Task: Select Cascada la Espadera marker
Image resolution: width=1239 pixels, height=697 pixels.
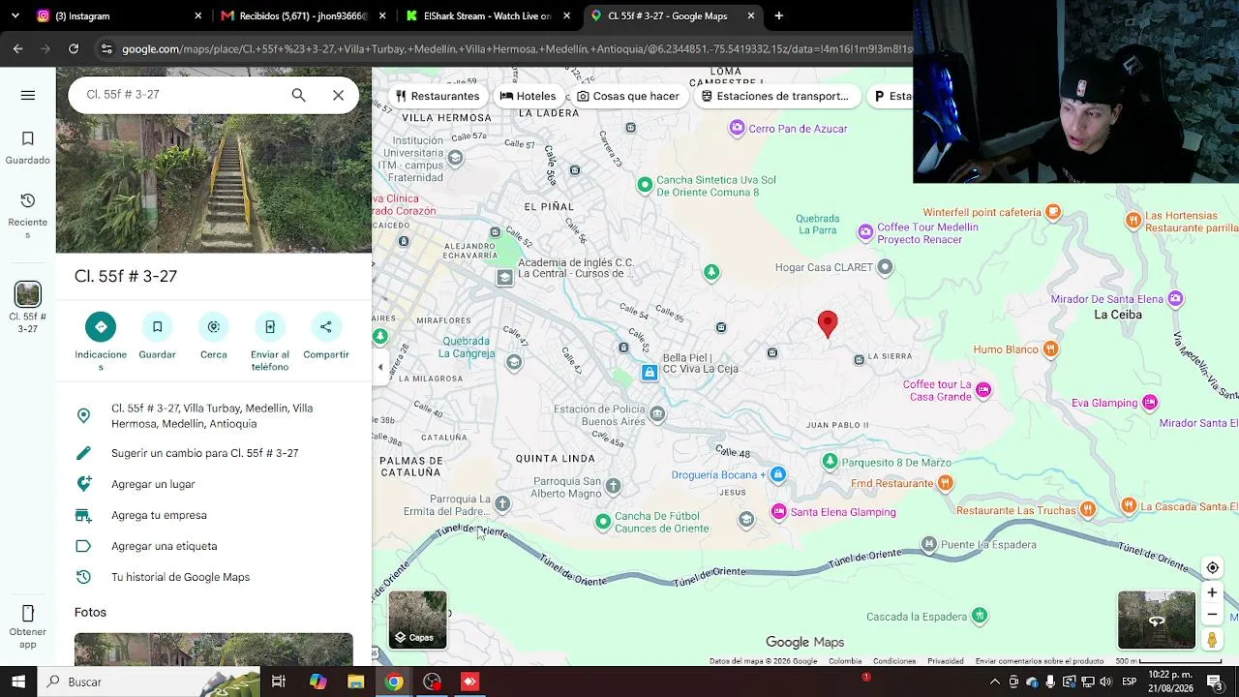Action: (980, 616)
